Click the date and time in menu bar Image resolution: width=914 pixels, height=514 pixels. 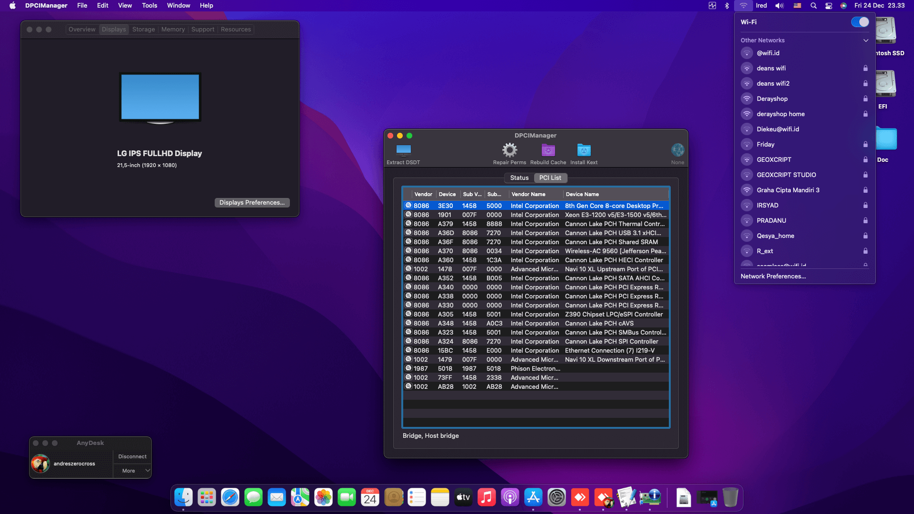(879, 6)
